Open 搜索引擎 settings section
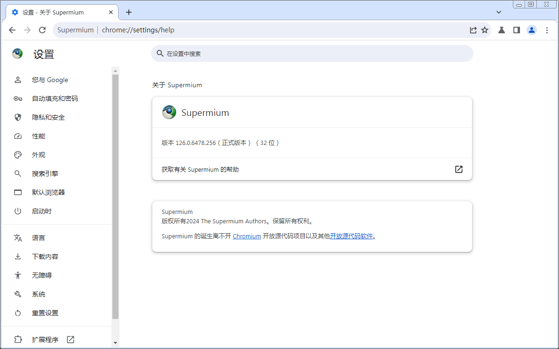559x349 pixels. (57, 174)
